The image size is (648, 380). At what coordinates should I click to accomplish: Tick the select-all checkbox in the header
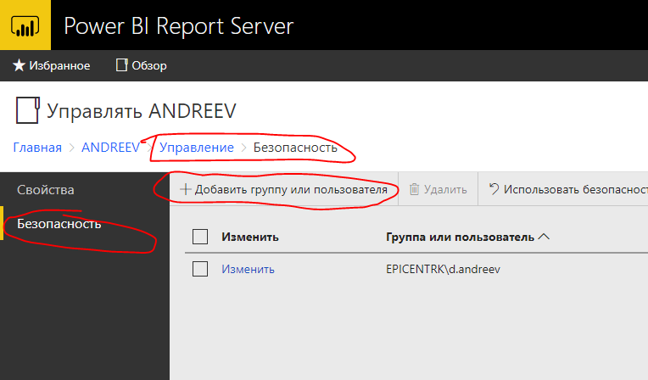click(x=200, y=237)
